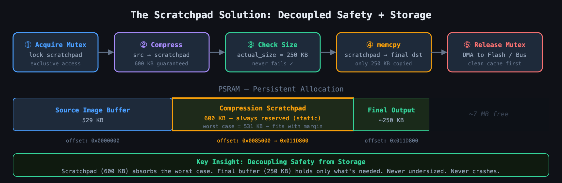Click the circled number 1 icon
Viewport: 562px width, 183px height.
[28, 45]
